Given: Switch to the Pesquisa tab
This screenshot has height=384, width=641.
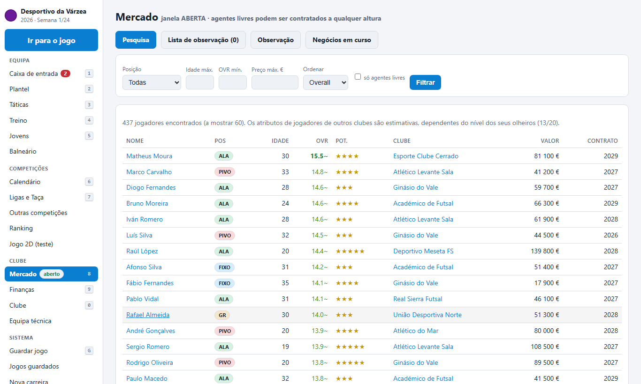Looking at the screenshot, I should tap(136, 40).
